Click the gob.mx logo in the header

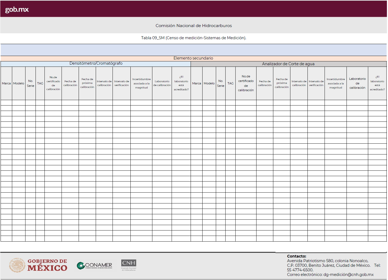coord(17,9)
